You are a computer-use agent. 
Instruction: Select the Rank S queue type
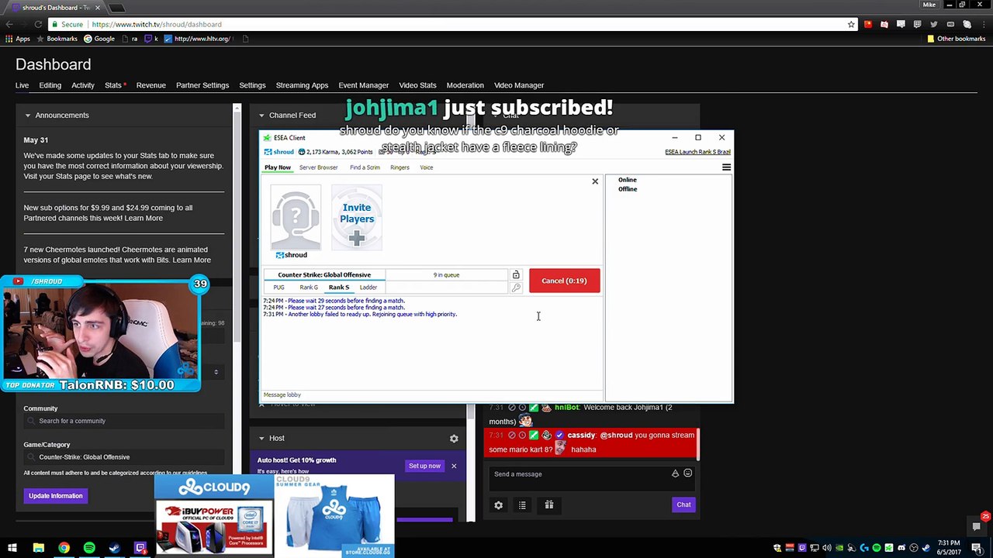[x=339, y=288]
